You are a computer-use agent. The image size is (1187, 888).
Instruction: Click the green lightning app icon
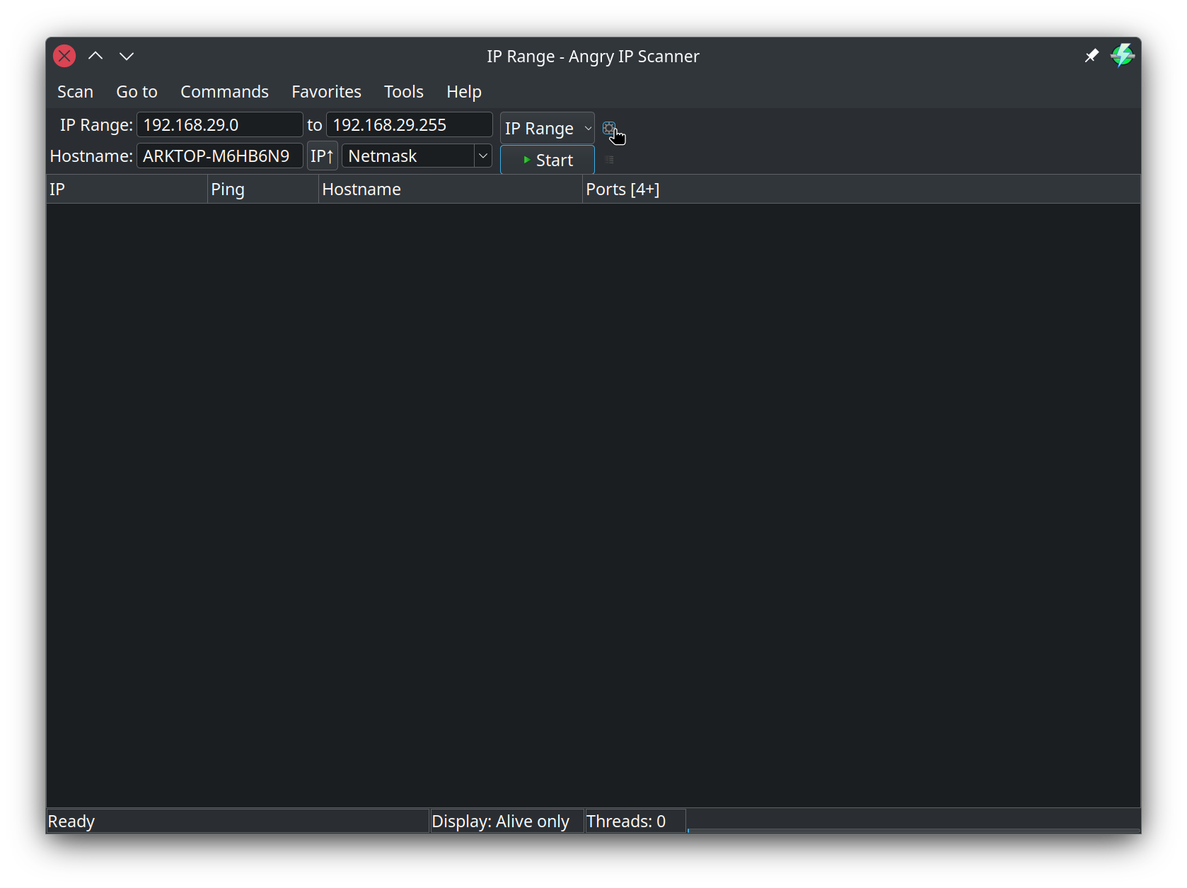pos(1122,56)
